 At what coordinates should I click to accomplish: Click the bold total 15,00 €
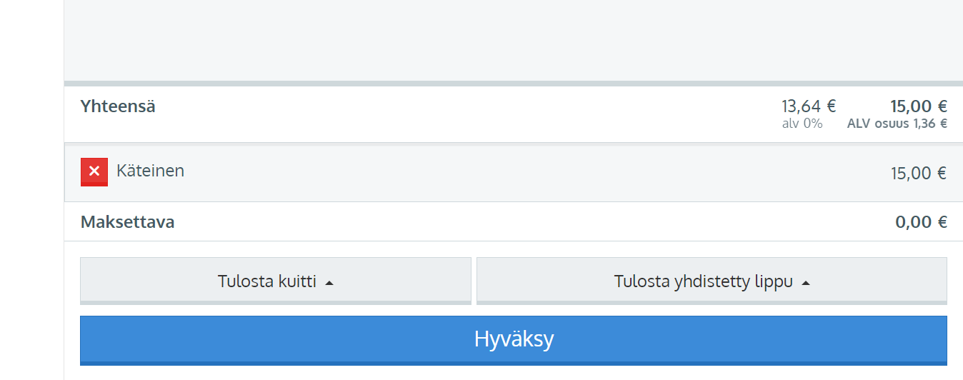click(919, 106)
